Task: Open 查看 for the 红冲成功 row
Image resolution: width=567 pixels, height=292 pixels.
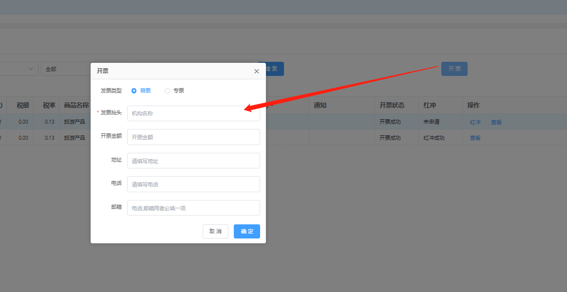Action: point(475,138)
